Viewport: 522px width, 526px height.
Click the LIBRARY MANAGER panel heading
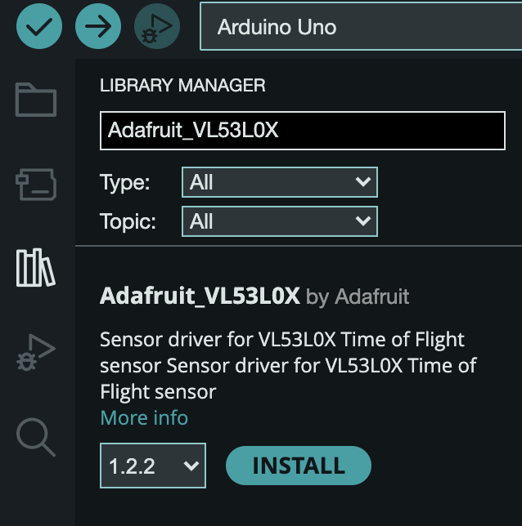point(182,85)
